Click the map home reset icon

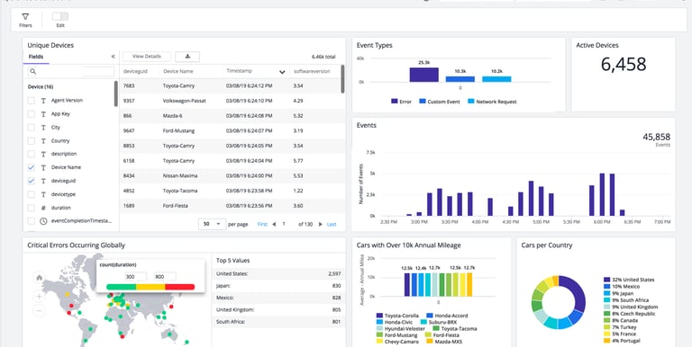point(40,278)
